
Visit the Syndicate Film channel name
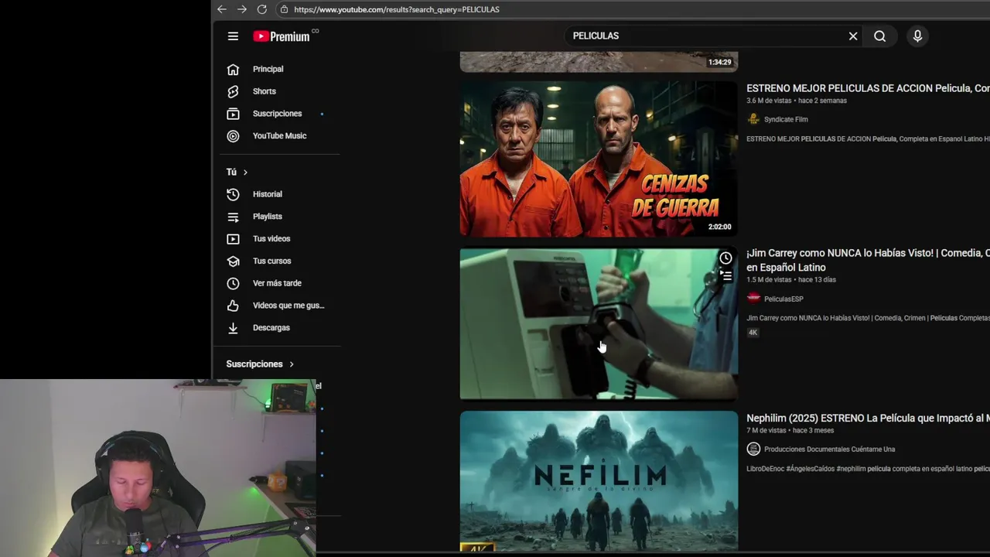click(x=786, y=119)
